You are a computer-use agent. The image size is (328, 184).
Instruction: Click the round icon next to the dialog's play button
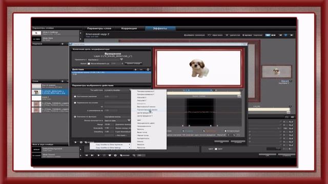click(81, 142)
